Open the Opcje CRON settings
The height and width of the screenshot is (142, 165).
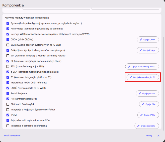tap(148, 40)
